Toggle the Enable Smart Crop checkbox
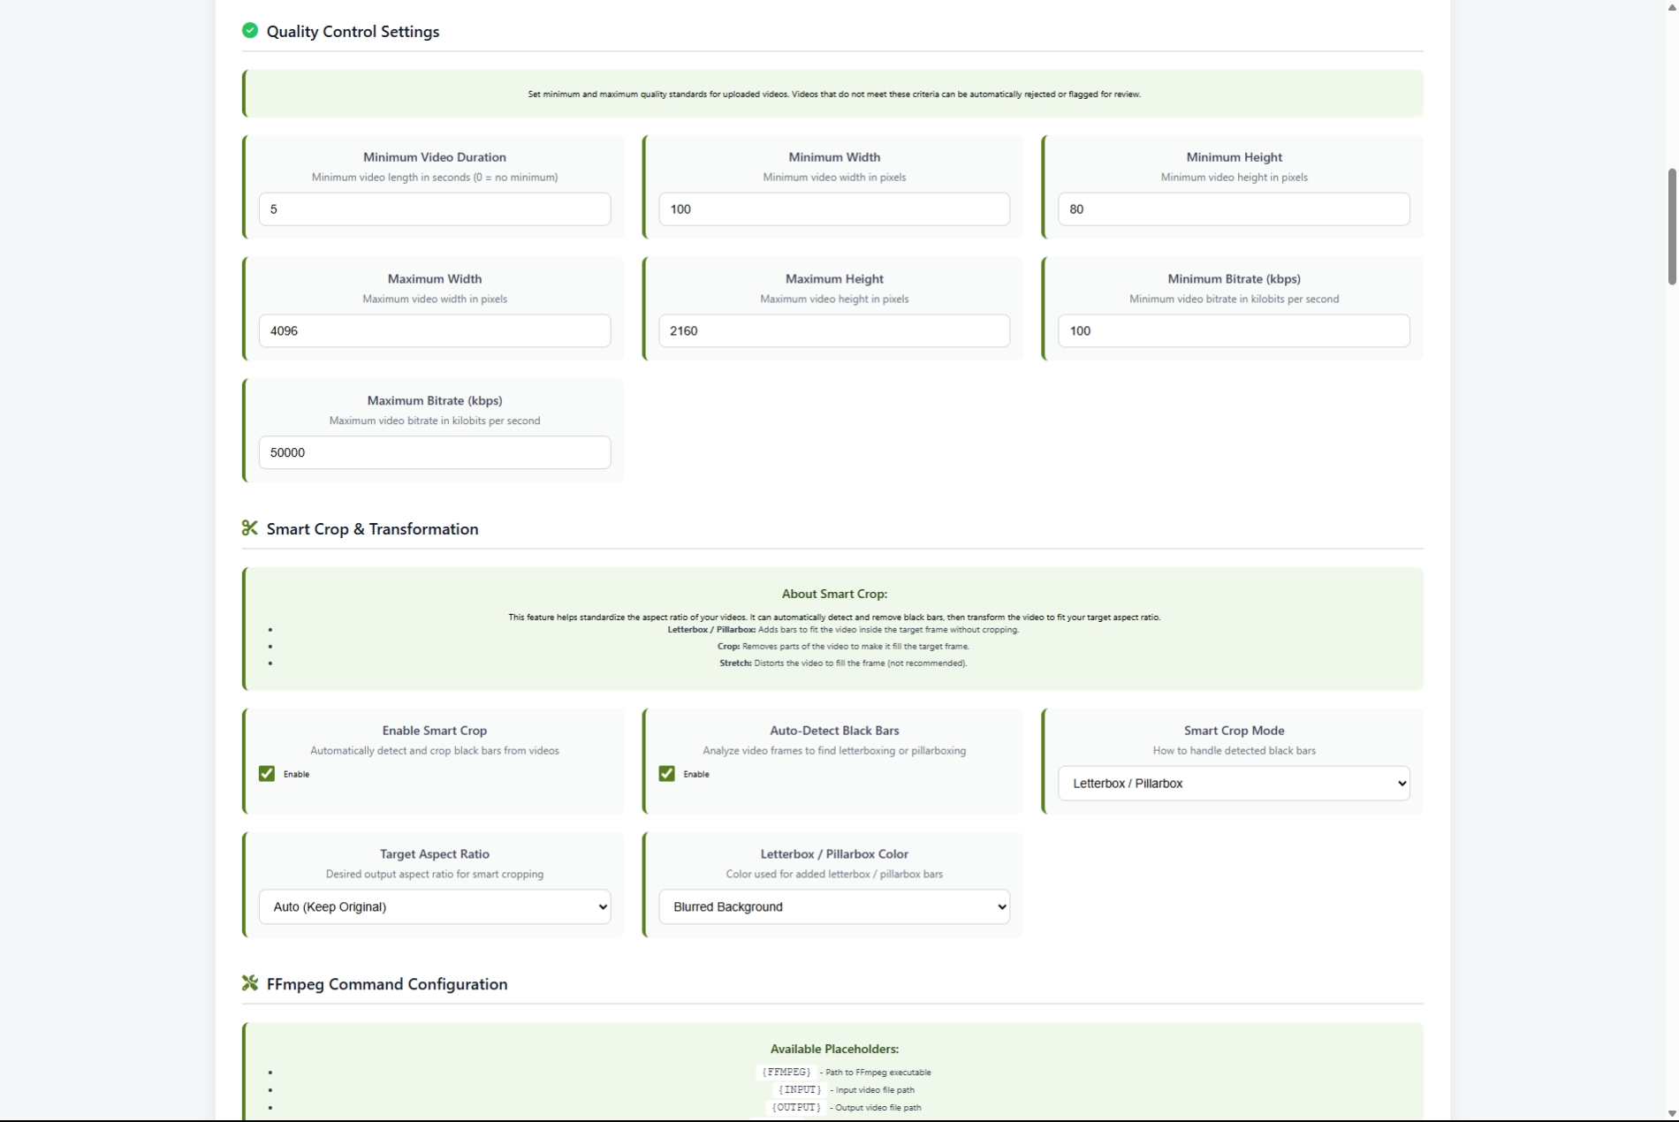This screenshot has width=1679, height=1122. tap(267, 774)
